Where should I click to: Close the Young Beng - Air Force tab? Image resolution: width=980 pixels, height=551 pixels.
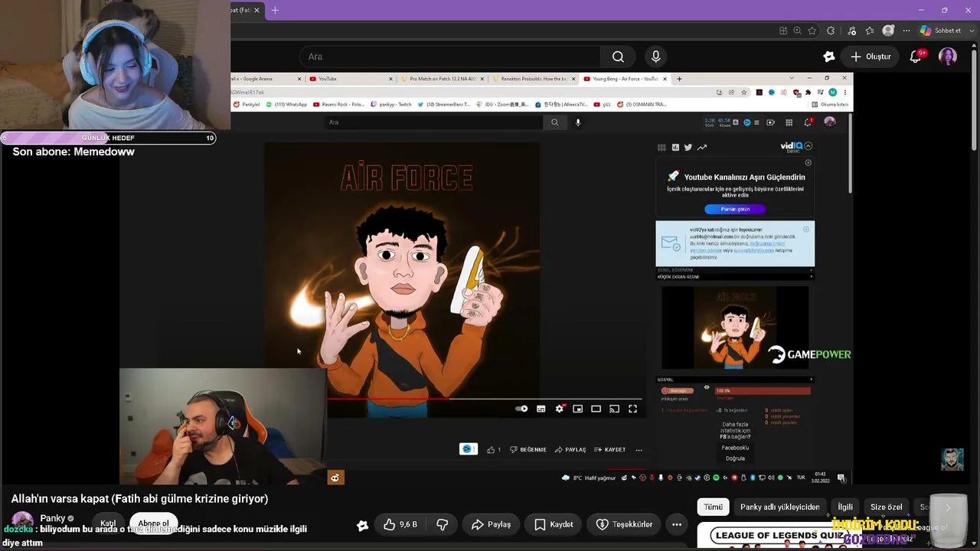click(665, 79)
